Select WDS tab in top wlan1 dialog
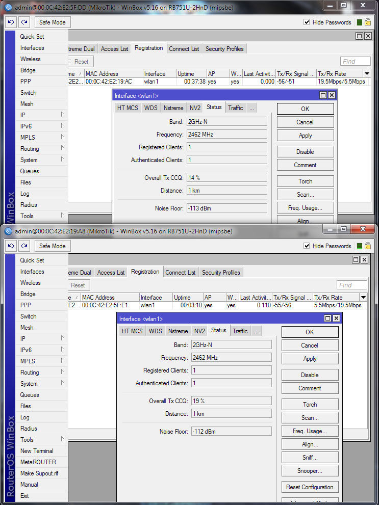379x505 pixels. pyautogui.click(x=151, y=108)
